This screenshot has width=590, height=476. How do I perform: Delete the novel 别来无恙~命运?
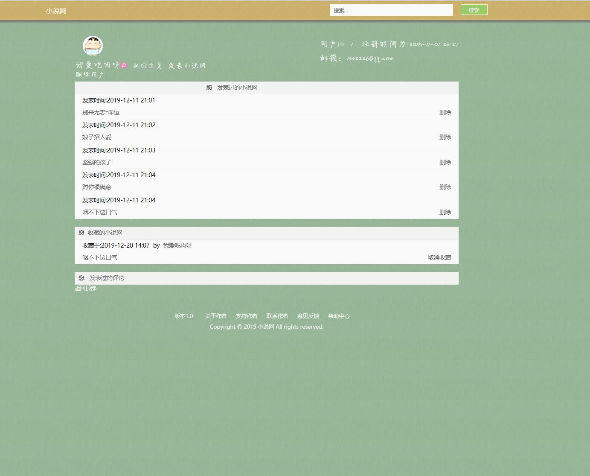[x=445, y=112]
